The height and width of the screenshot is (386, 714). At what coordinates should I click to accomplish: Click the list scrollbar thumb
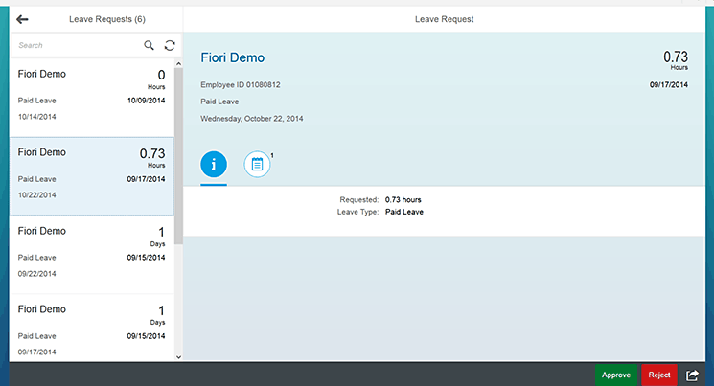click(178, 156)
